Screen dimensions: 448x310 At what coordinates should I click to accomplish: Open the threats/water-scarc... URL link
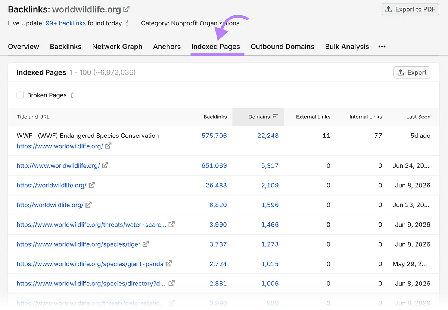click(x=91, y=224)
